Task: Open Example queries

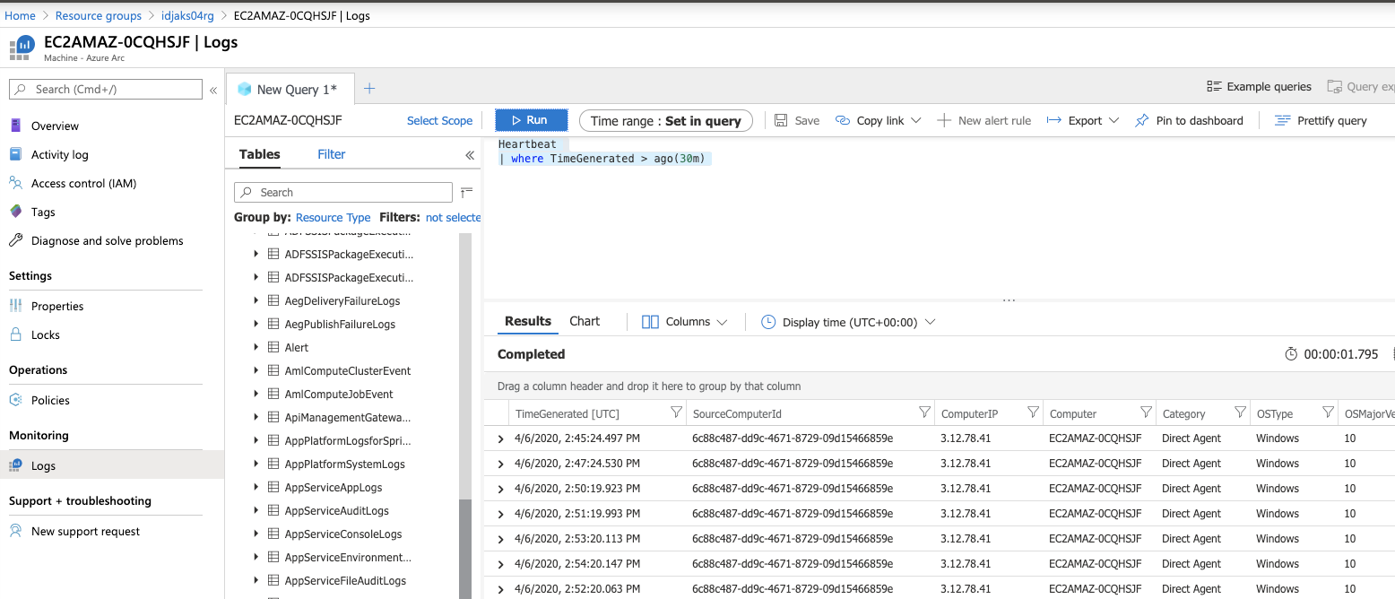Action: click(x=1259, y=87)
